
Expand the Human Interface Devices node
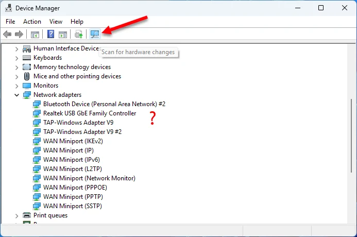(16, 49)
